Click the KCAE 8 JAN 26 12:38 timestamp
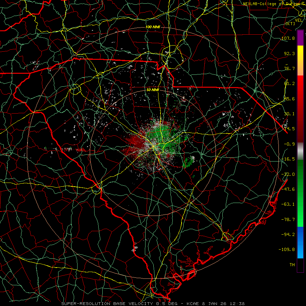 216,304
